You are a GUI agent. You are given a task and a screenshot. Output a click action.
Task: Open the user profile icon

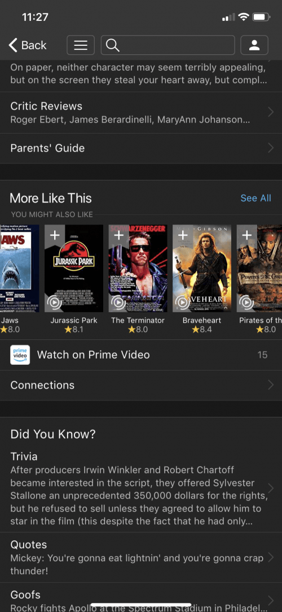coord(254,45)
